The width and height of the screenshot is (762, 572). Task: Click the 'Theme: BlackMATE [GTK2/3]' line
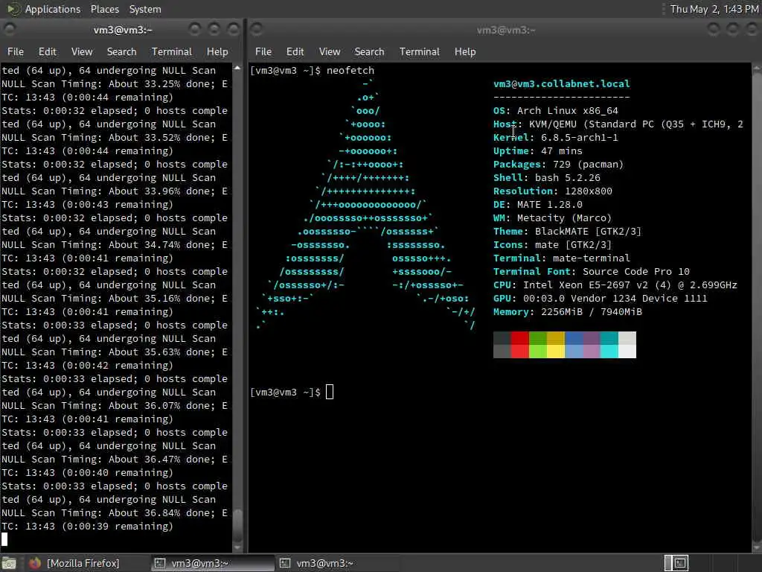tap(567, 232)
